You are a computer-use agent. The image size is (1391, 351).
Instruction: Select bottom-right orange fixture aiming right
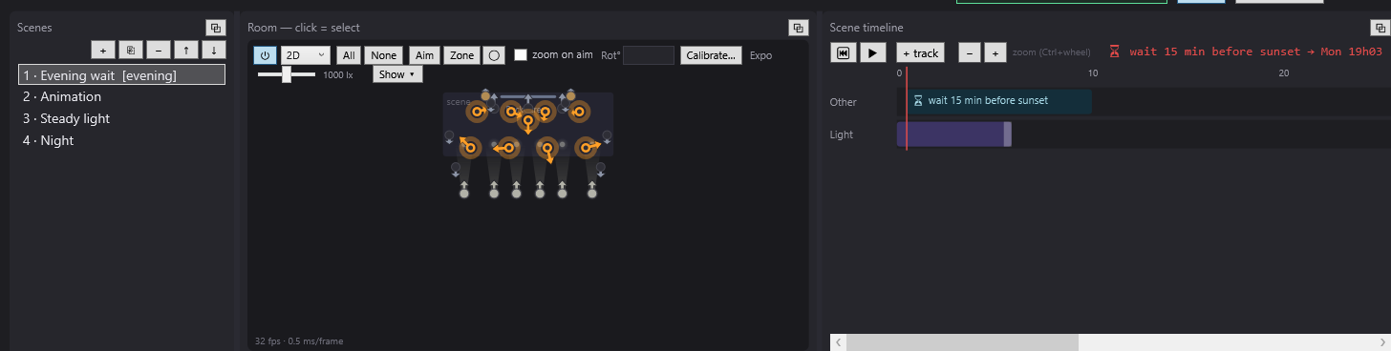pos(585,147)
